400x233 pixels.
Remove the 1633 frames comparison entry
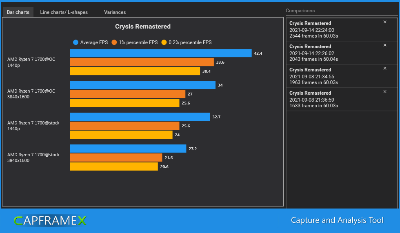[385, 91]
